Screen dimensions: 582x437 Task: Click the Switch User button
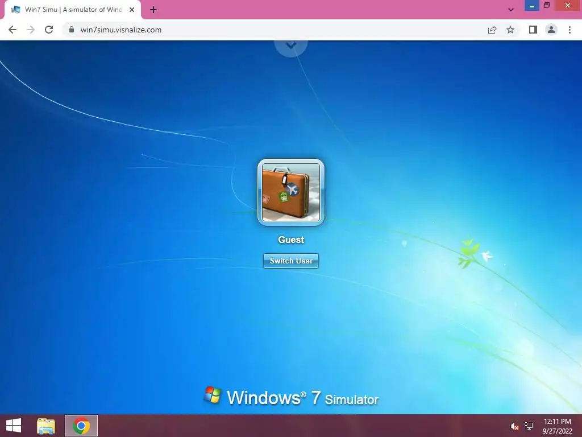tap(290, 261)
